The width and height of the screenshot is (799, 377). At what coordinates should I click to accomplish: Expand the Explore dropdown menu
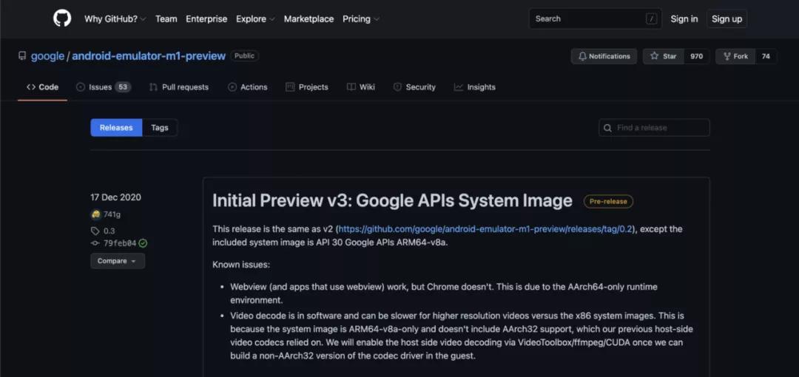255,19
